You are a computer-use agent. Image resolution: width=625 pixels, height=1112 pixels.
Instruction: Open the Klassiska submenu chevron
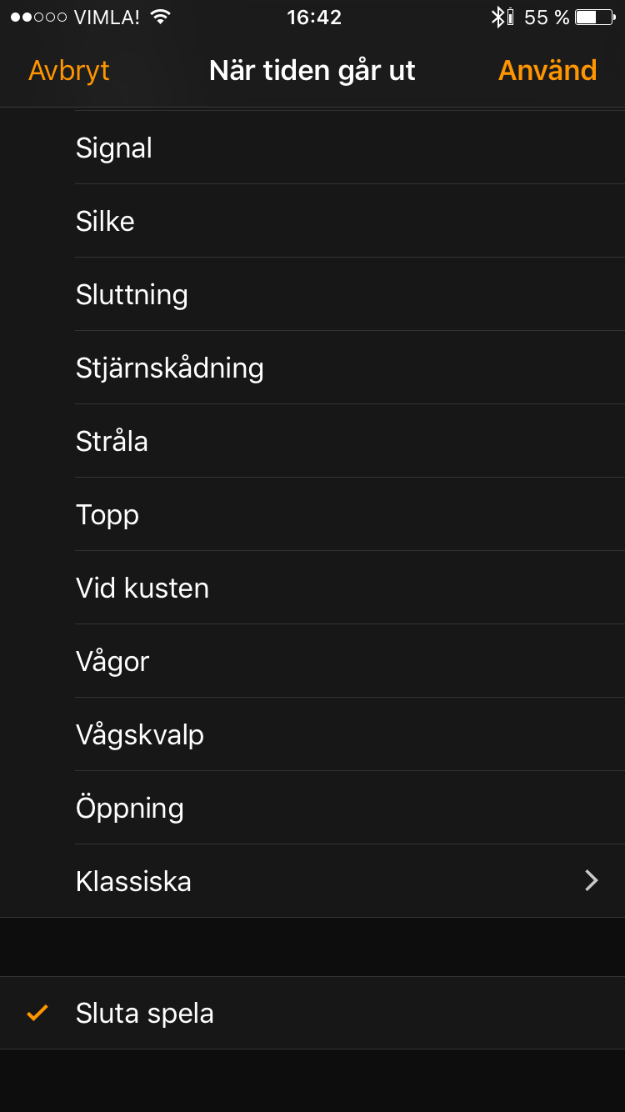point(592,880)
